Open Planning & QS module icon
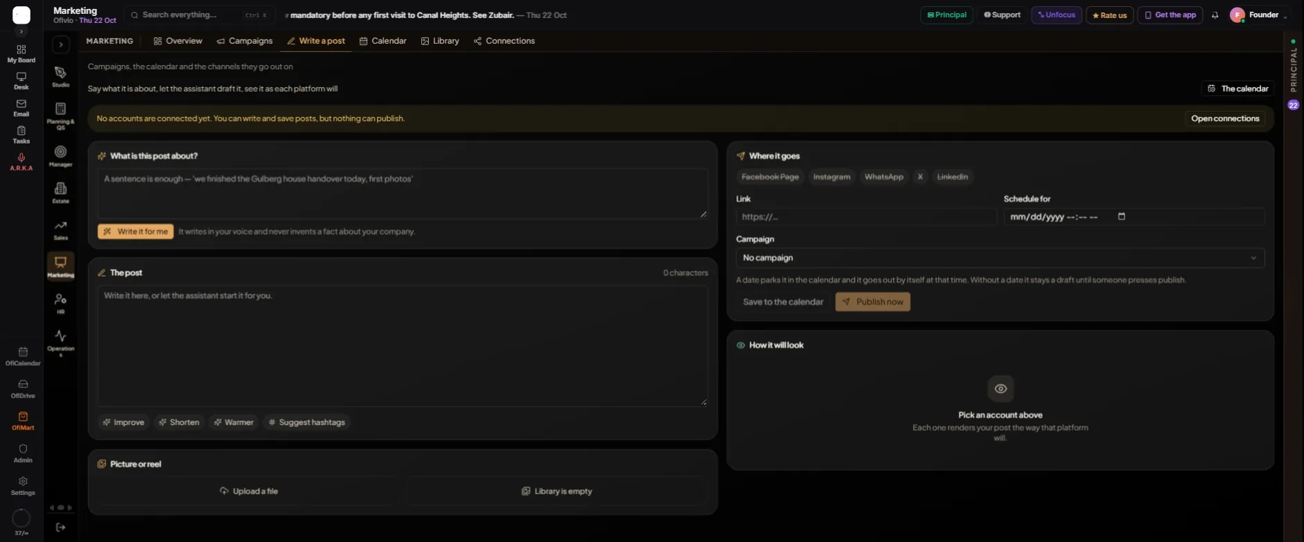1304x542 pixels. 61,116
